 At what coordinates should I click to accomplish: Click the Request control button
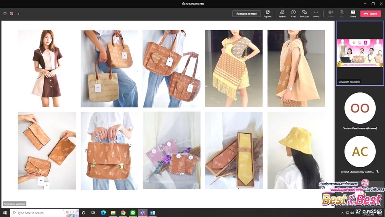(246, 14)
